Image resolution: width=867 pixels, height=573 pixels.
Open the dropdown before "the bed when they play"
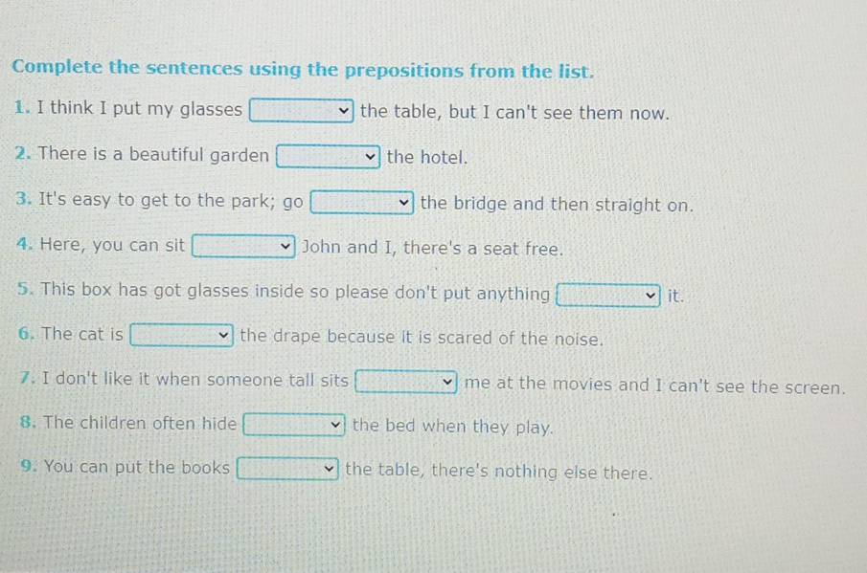tap(295, 426)
